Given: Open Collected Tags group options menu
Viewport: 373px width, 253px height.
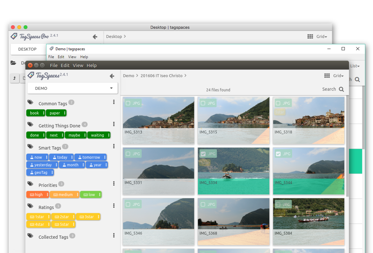Looking at the screenshot, I should (x=114, y=235).
